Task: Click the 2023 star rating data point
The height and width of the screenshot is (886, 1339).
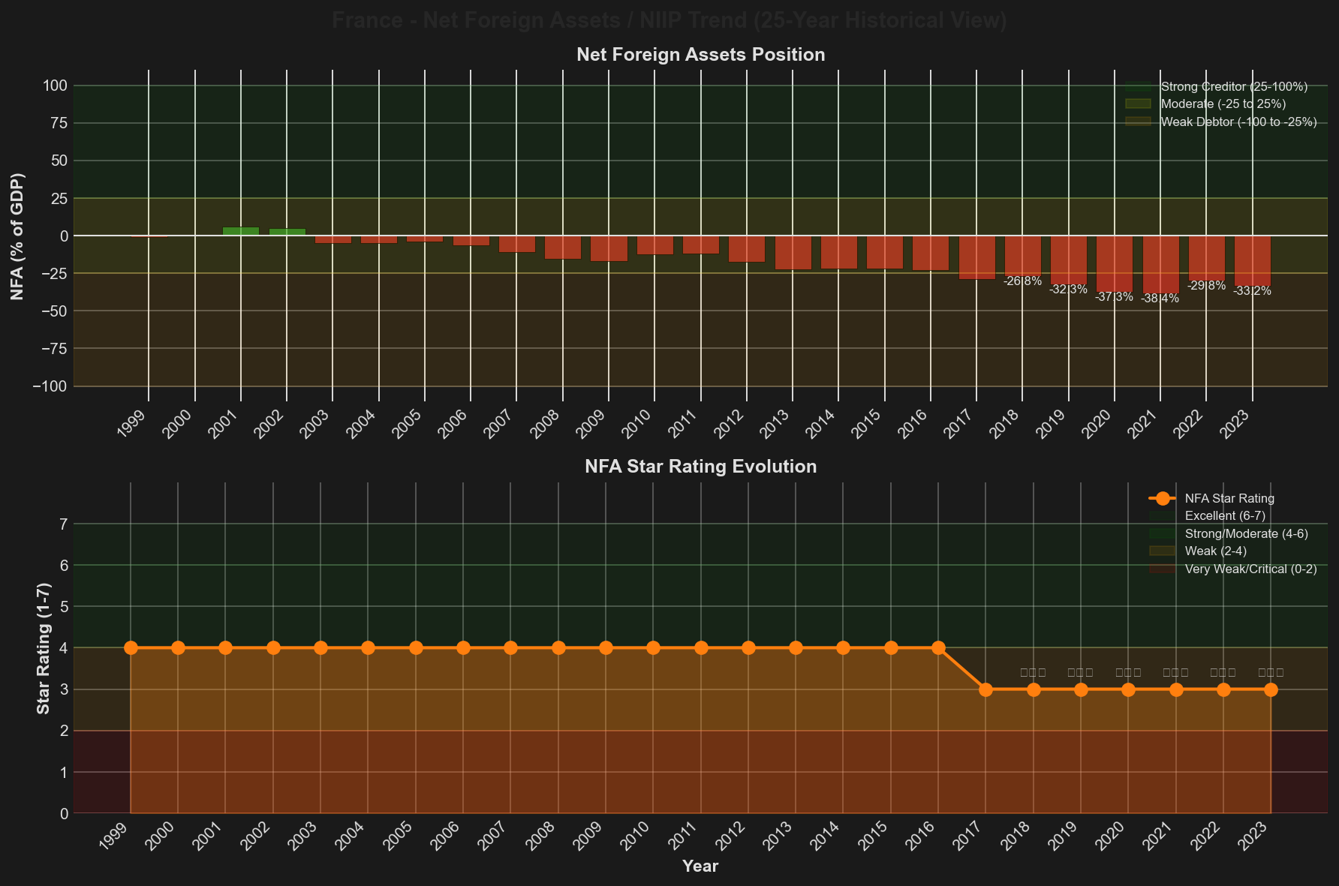Action: click(1271, 689)
